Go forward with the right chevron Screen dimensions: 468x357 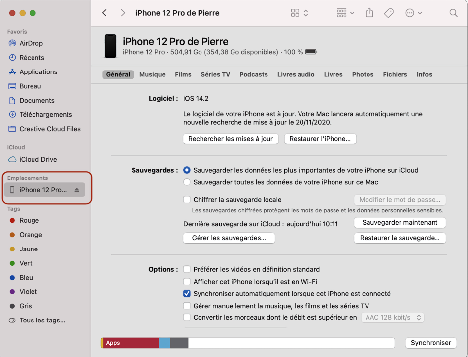click(123, 13)
